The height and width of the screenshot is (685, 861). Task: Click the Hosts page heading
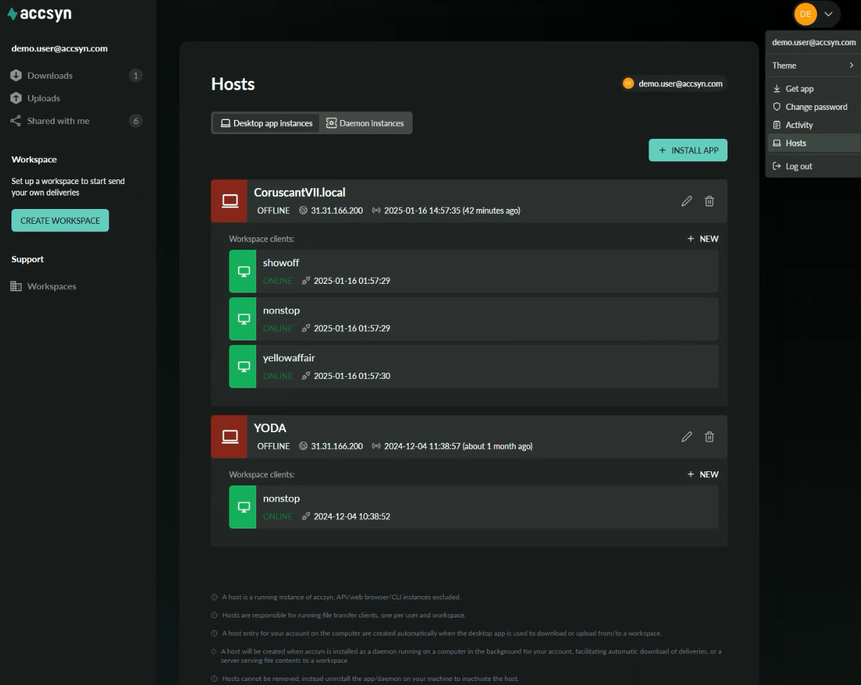(x=233, y=84)
